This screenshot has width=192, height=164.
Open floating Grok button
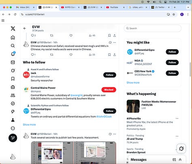(181, 149)
